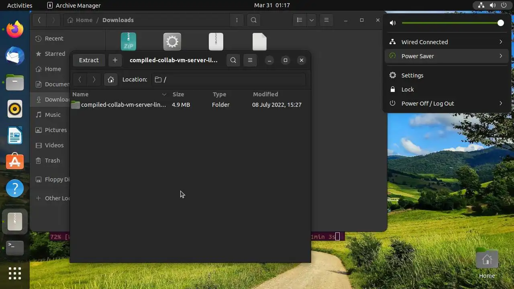Image resolution: width=514 pixels, height=289 pixels.
Task: Select the zip file thumbnail in Downloads
Action: pyautogui.click(x=128, y=42)
